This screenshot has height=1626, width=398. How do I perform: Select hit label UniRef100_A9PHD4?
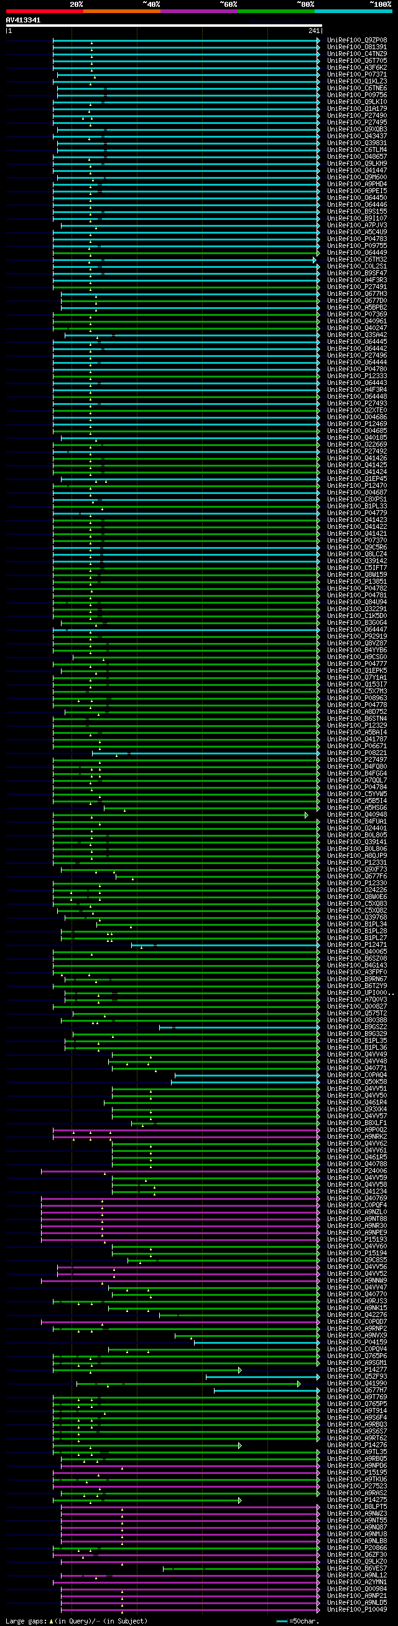click(357, 184)
